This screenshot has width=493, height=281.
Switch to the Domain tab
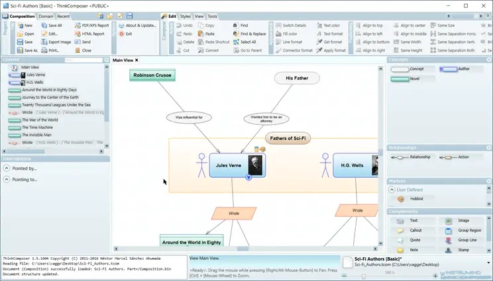[46, 17]
